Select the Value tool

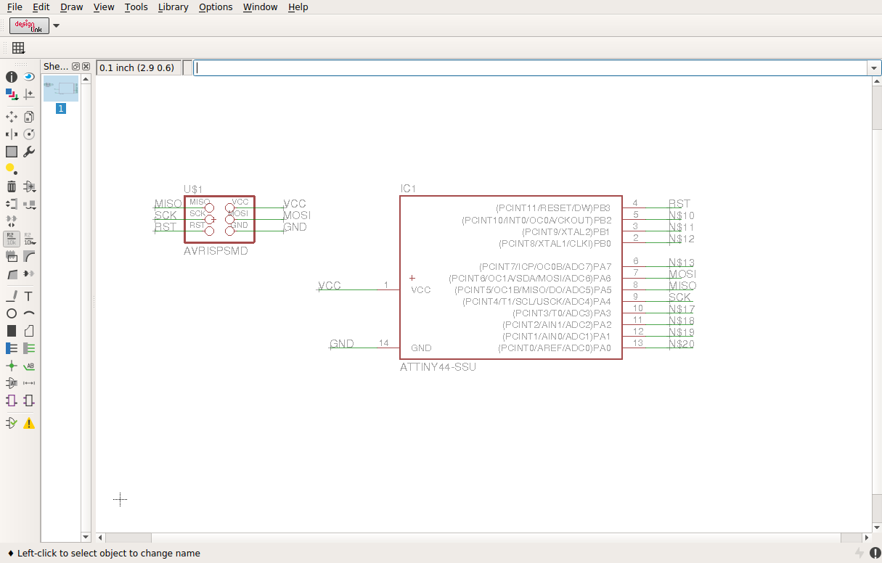click(x=29, y=239)
